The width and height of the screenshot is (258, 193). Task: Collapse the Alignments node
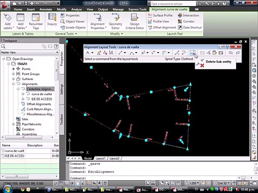[13, 84]
